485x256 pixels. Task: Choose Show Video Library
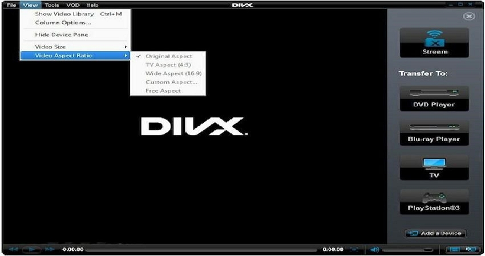click(75, 14)
